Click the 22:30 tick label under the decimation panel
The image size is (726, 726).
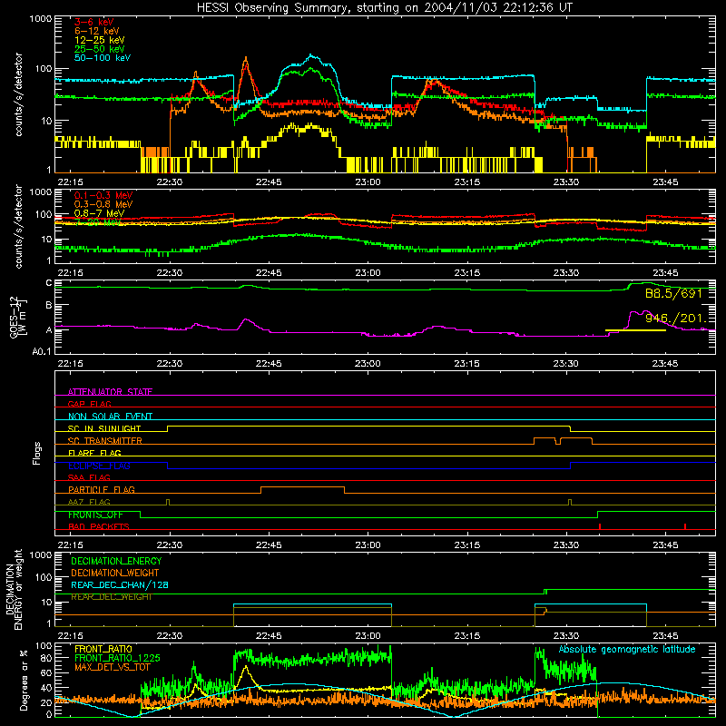coord(170,636)
